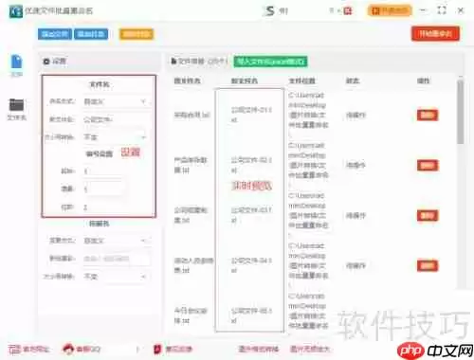Click the S icon in the title bar
This screenshot has width=474, height=360.
coord(269,11)
